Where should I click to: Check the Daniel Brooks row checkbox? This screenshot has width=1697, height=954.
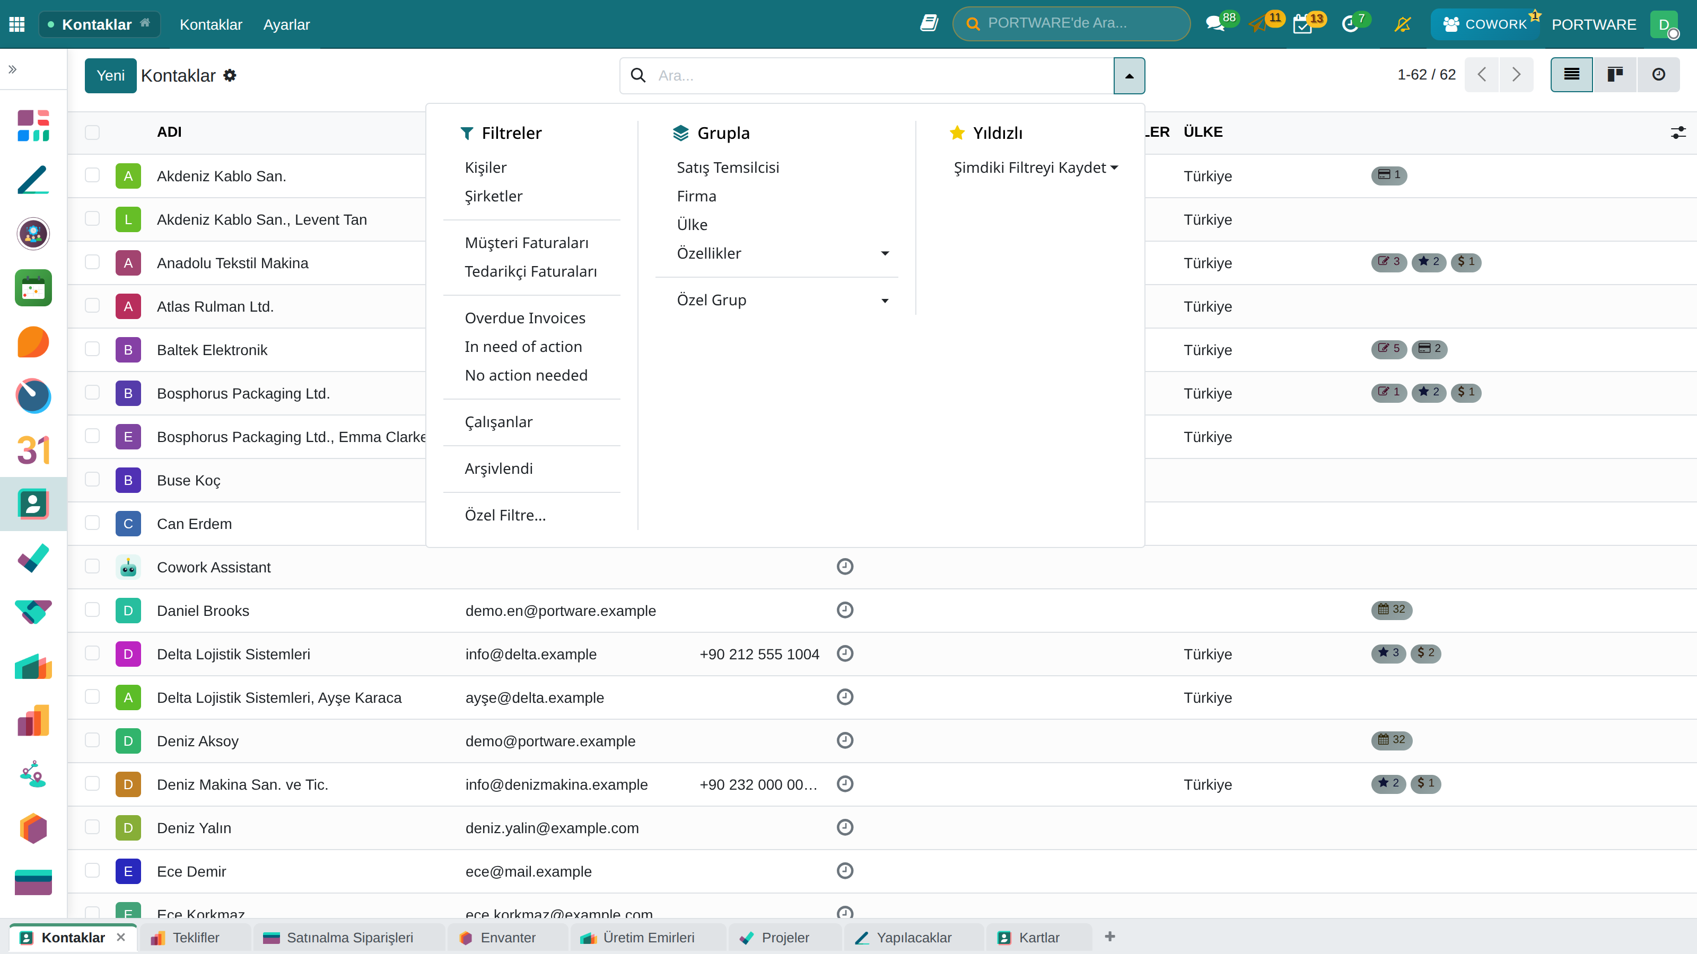click(92, 609)
